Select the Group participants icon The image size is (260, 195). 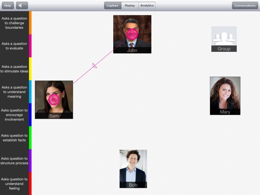(x=224, y=39)
